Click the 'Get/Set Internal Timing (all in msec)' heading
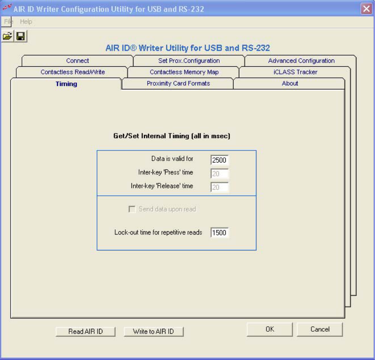Image resolution: width=375 pixels, height=360 pixels. [172, 136]
